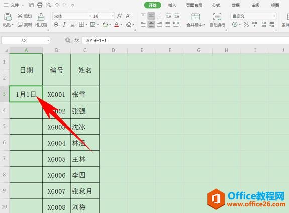The image size is (289, 213).
Task: Switch to the 开始 (Home) tab
Action: (x=153, y=5)
